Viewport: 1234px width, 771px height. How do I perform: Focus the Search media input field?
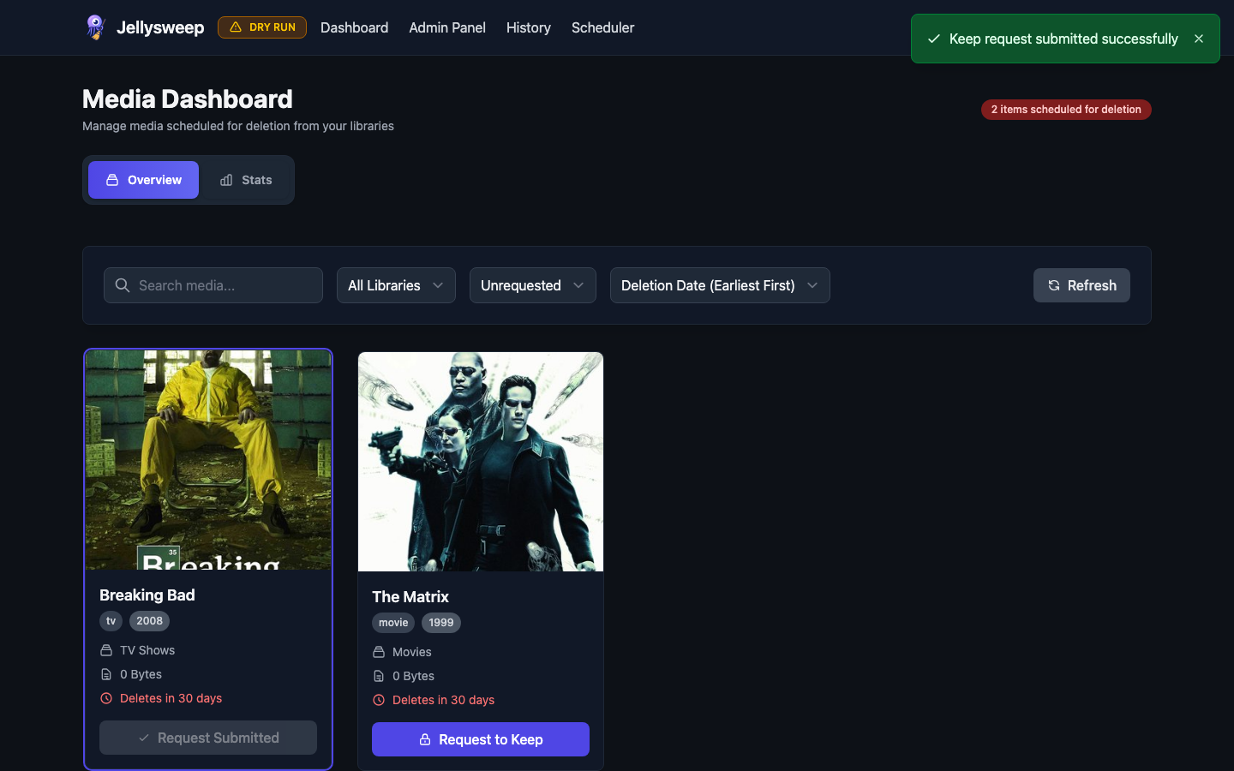coord(213,285)
